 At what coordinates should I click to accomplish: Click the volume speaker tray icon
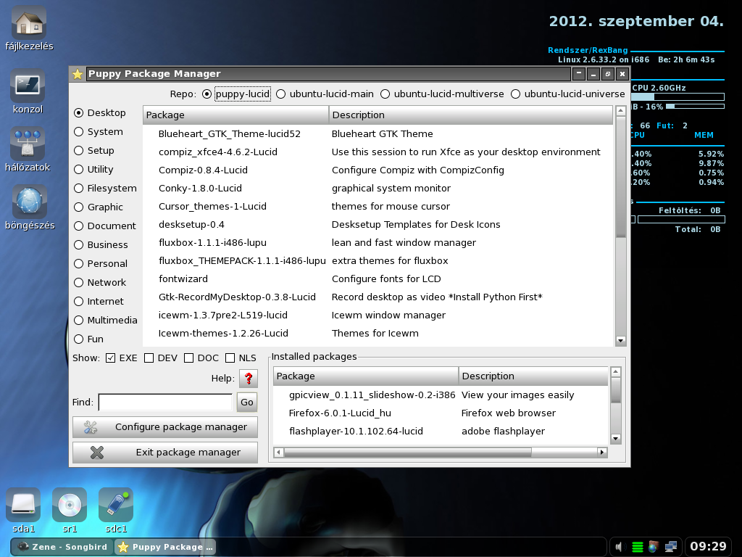click(620, 547)
